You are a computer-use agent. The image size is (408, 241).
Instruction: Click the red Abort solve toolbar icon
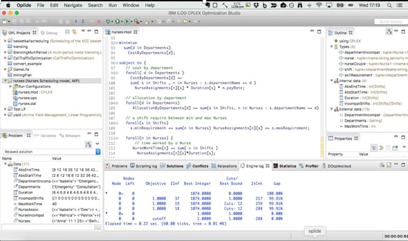99,22
